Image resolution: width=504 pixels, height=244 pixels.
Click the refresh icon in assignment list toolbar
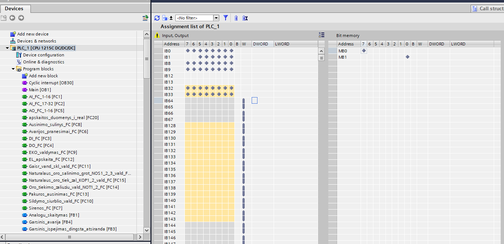coord(157,18)
